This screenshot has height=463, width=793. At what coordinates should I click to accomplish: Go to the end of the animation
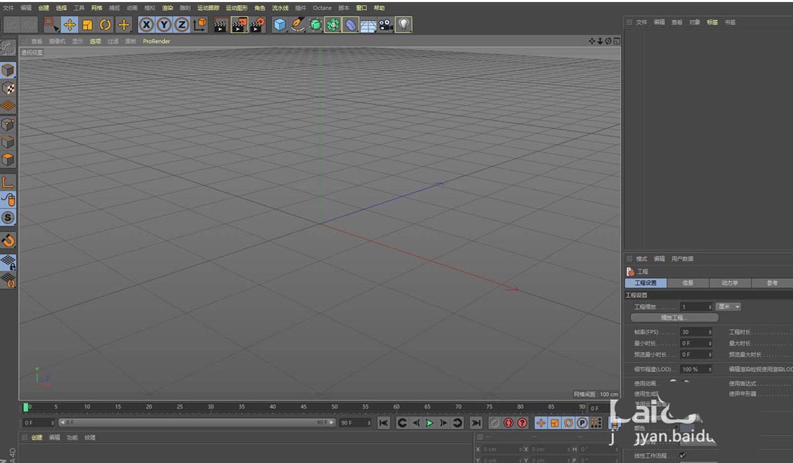476,423
